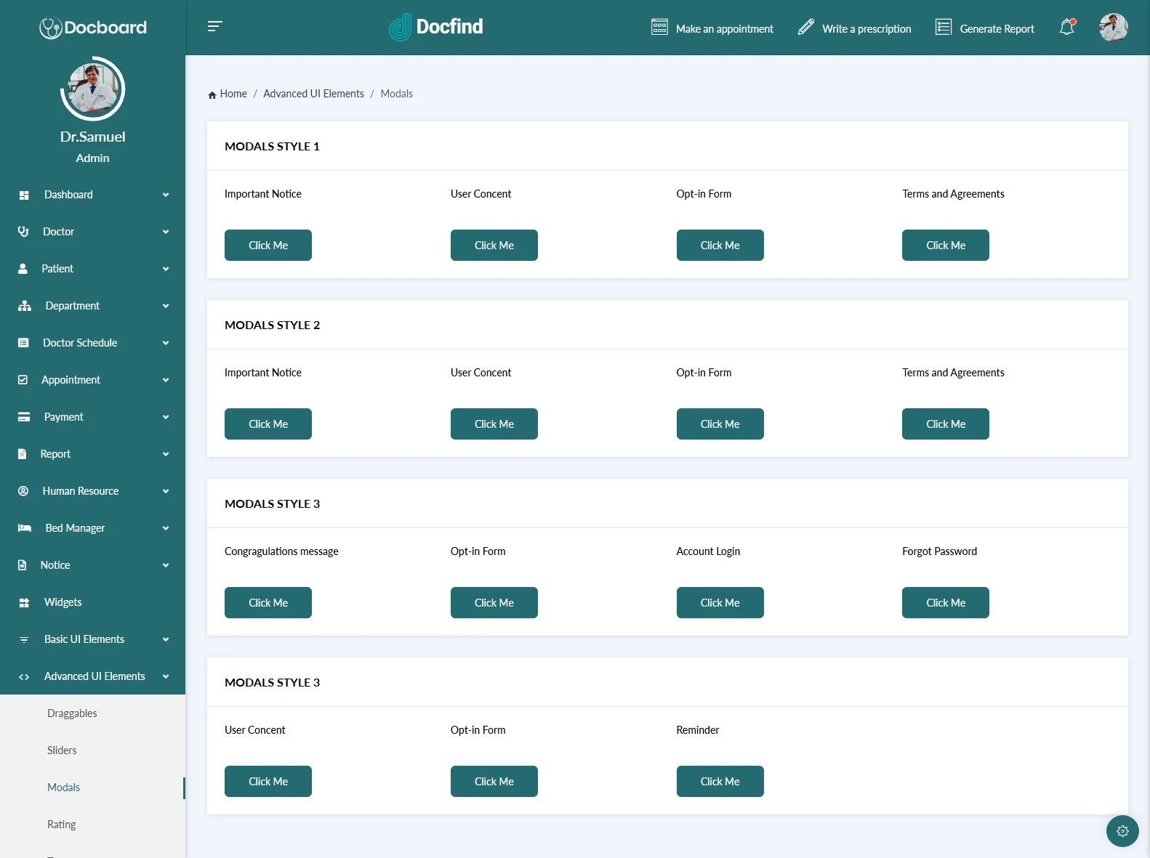Image resolution: width=1150 pixels, height=858 pixels.
Task: Click the Docboard stethoscope logo
Action: [x=50, y=28]
